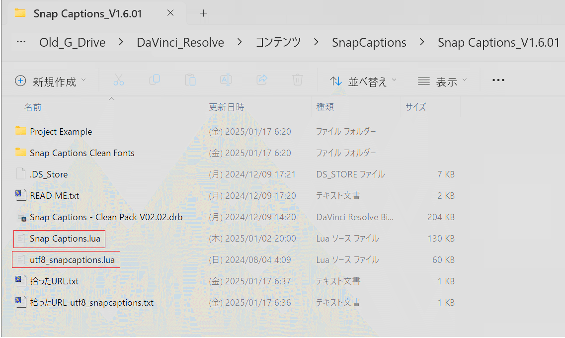
Task: Click the Cut scissors icon
Action: point(119,80)
